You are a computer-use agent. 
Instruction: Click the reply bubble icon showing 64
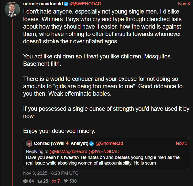coord(25,181)
